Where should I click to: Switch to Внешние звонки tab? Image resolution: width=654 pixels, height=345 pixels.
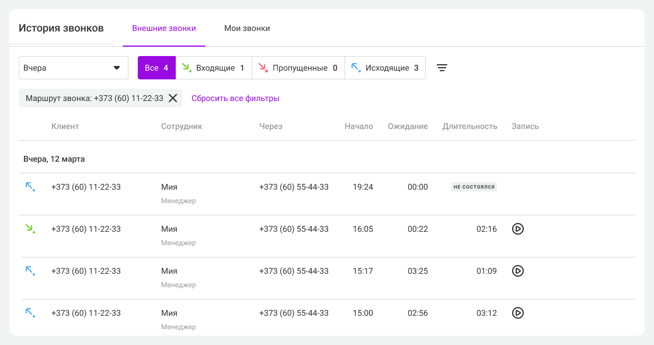(163, 28)
